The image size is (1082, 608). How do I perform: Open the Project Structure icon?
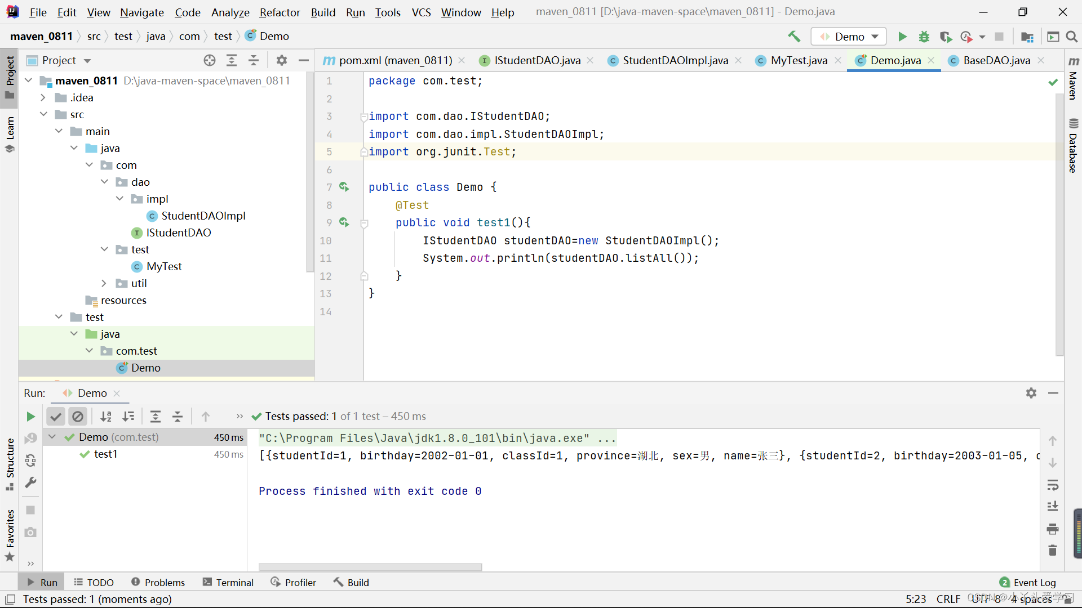[x=1027, y=37]
